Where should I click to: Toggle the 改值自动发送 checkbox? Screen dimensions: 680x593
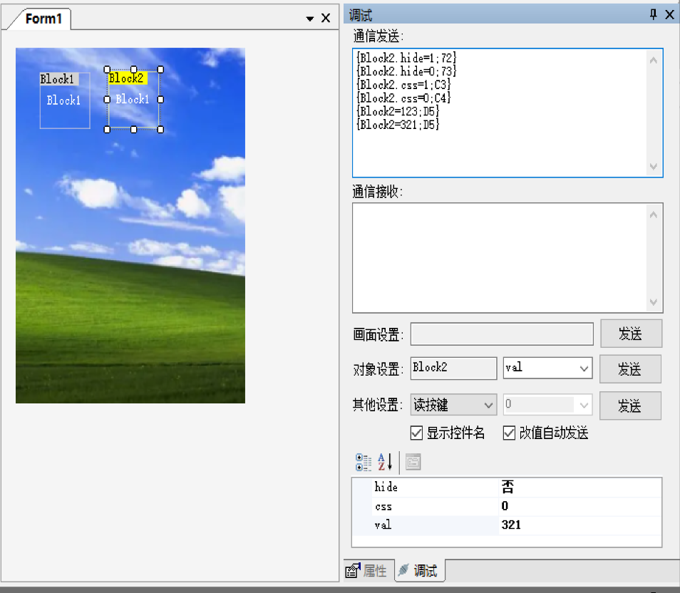509,433
